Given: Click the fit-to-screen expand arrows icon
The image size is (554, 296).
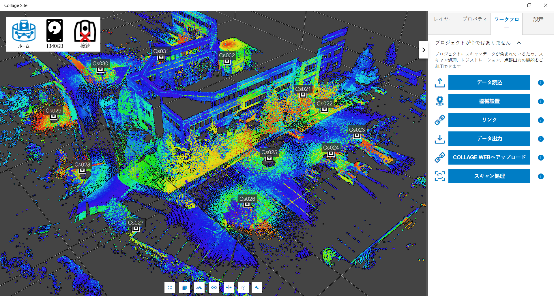Looking at the screenshot, I should pos(170,287).
